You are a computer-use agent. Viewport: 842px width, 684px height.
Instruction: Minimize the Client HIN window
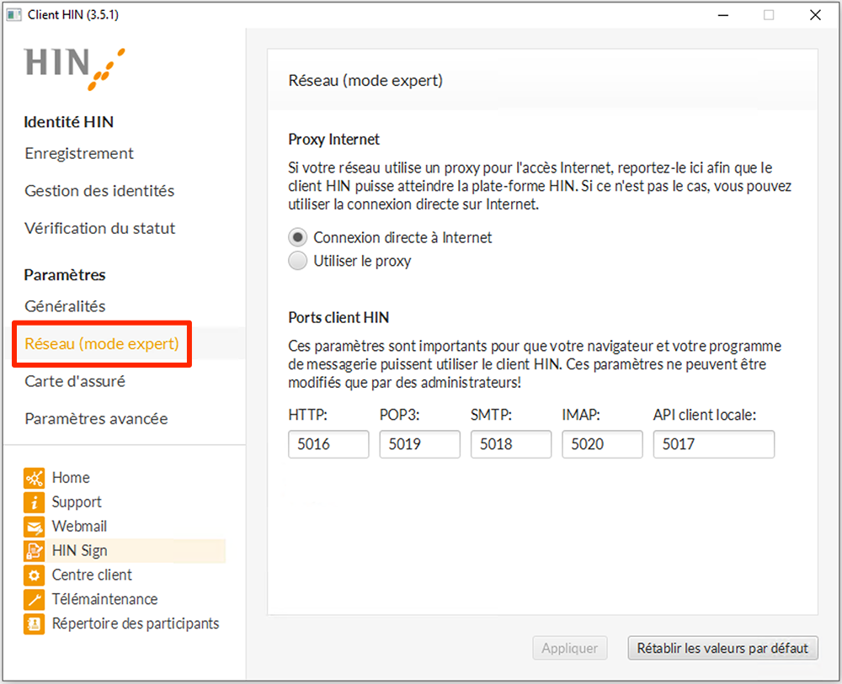(x=723, y=15)
